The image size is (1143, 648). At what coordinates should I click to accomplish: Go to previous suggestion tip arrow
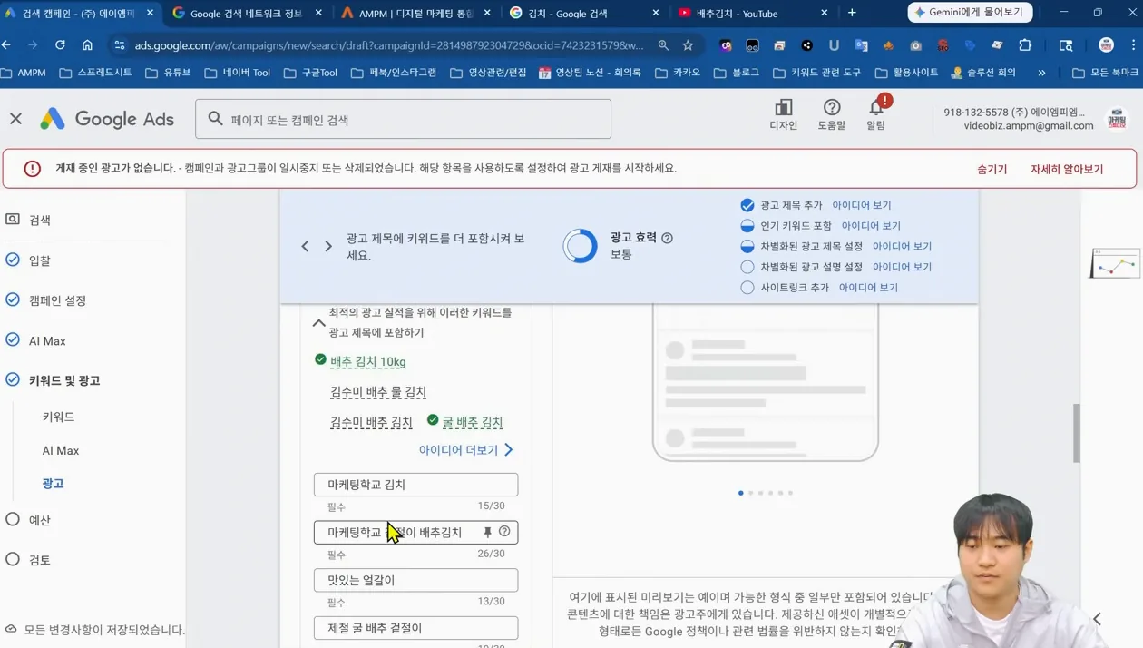click(305, 246)
